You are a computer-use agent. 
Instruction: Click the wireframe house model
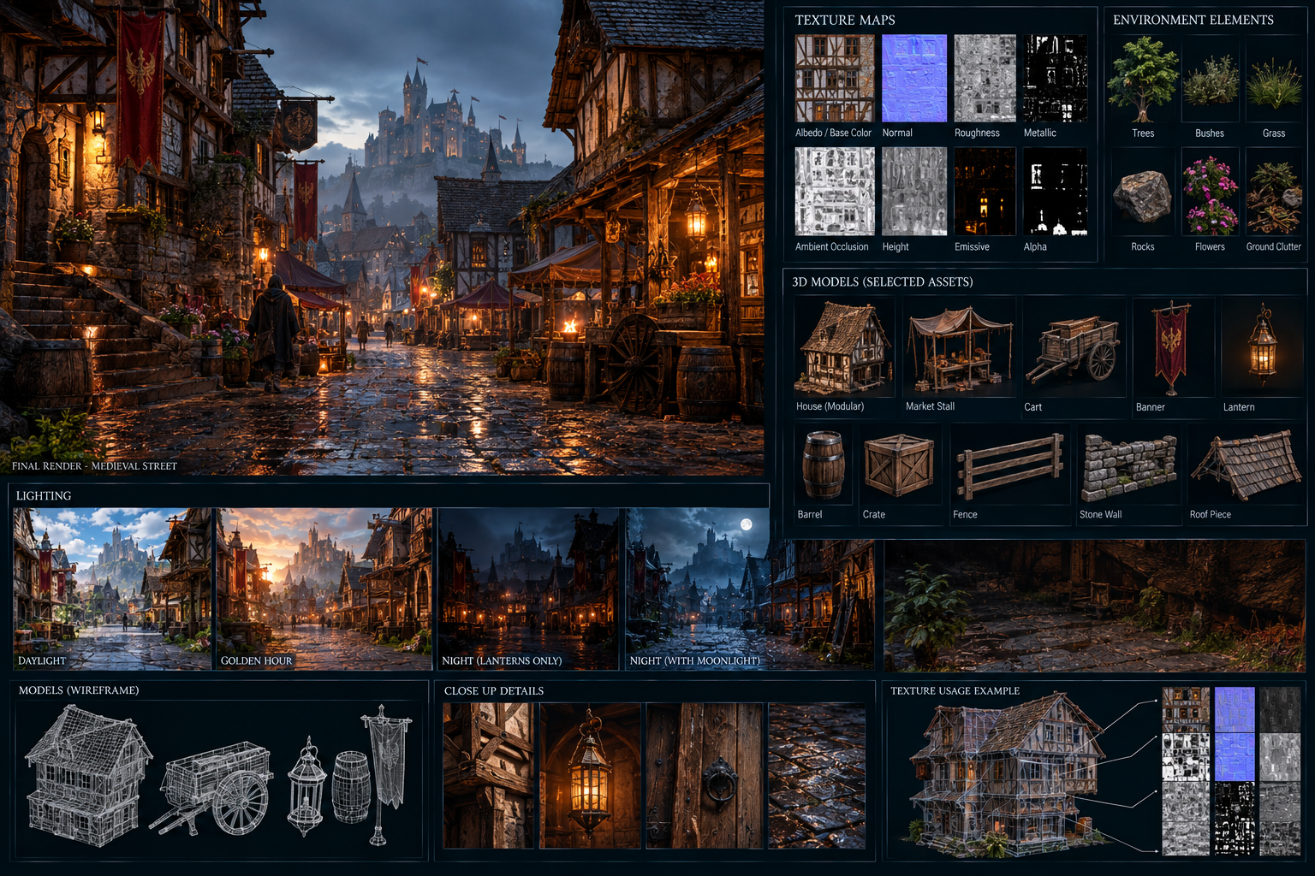(x=87, y=777)
